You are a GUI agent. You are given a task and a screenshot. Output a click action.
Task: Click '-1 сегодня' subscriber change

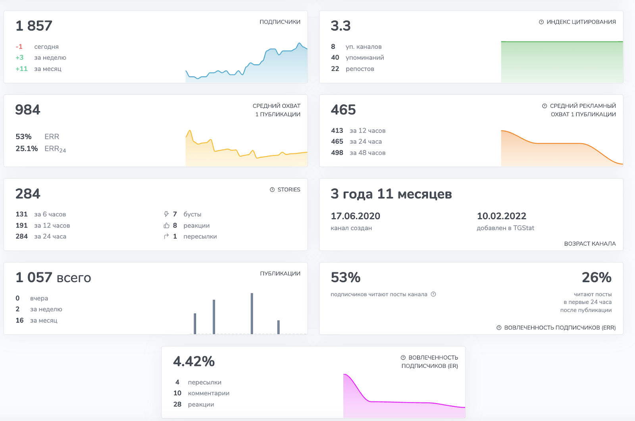tap(37, 47)
